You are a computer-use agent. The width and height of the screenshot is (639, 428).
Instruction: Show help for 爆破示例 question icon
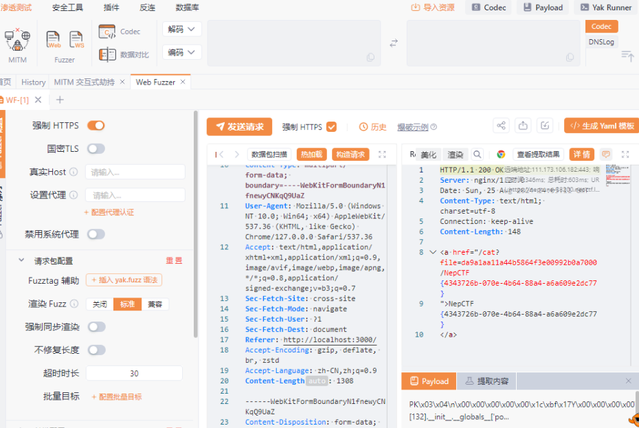tap(434, 127)
